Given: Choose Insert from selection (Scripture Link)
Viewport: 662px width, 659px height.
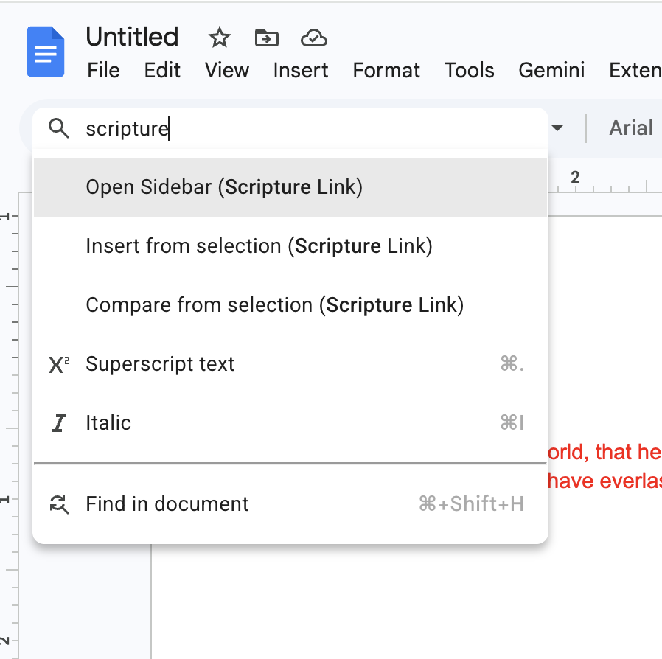Looking at the screenshot, I should pos(290,245).
